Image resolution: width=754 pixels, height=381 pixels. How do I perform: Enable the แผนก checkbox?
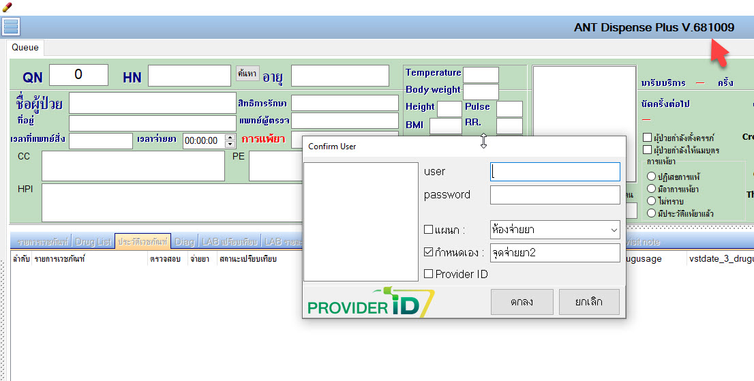(x=429, y=230)
